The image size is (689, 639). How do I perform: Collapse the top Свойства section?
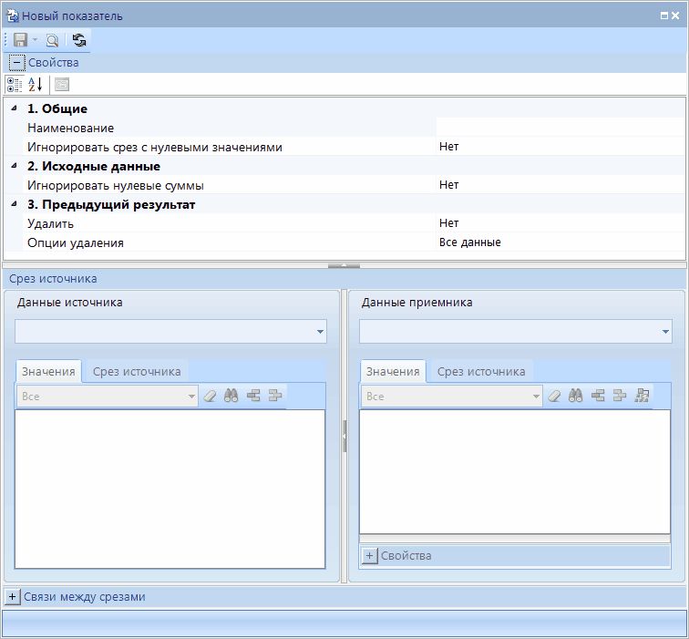16,63
